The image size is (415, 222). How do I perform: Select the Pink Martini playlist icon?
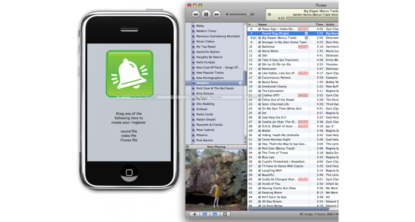coord(193,140)
